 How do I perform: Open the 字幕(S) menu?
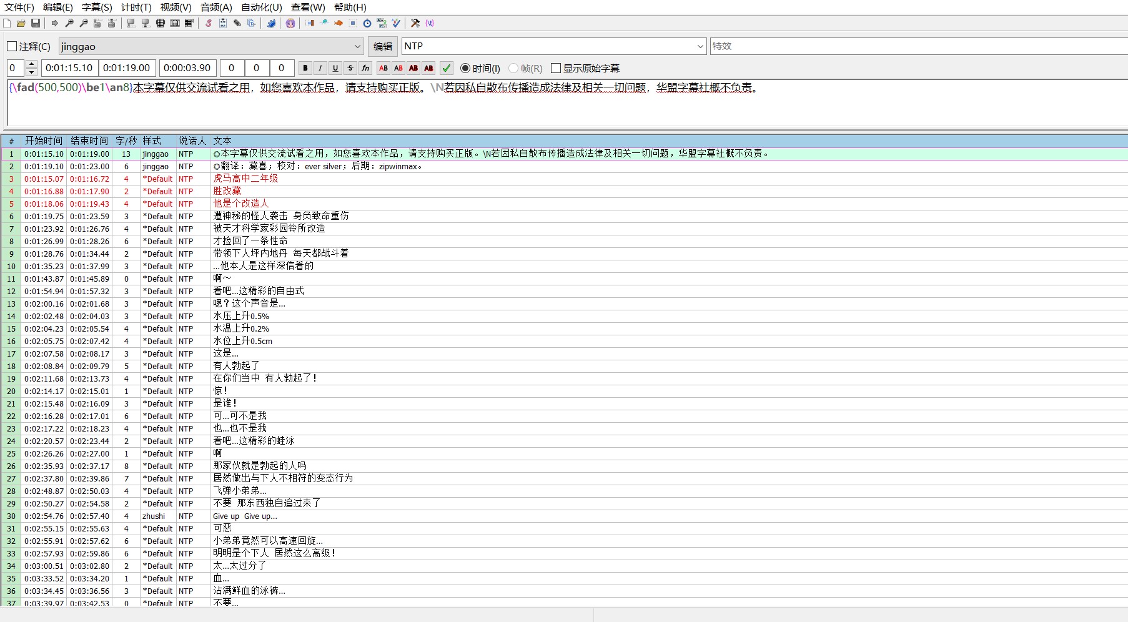97,7
